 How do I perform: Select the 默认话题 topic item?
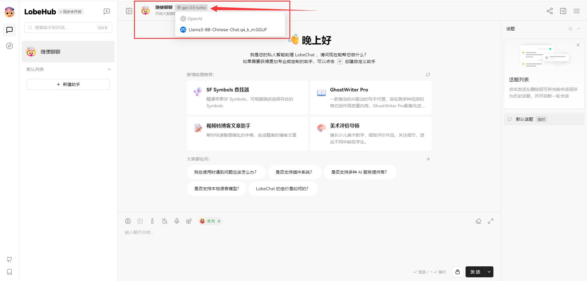(x=544, y=119)
